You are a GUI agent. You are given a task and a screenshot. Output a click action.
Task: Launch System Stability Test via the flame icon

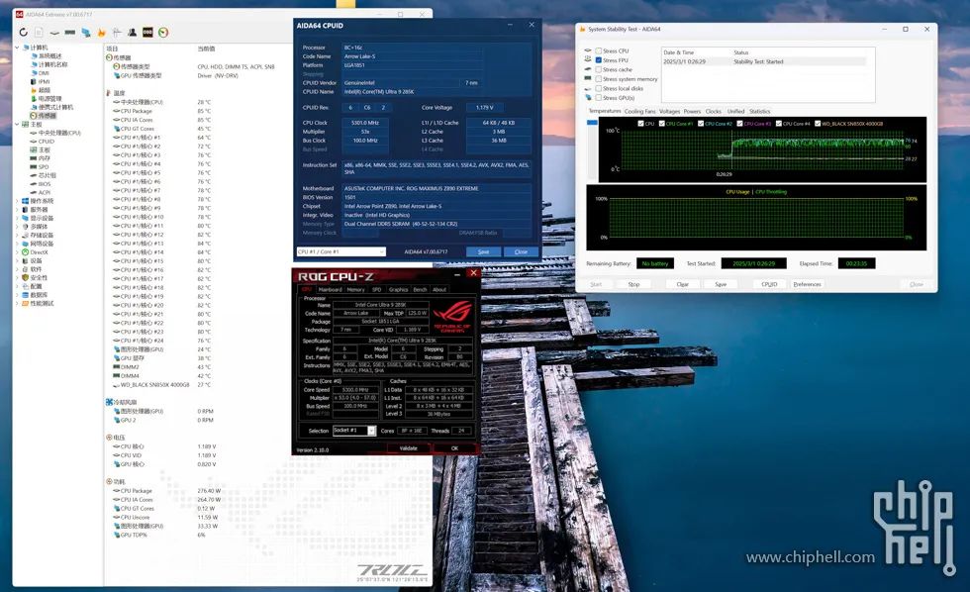click(x=101, y=32)
